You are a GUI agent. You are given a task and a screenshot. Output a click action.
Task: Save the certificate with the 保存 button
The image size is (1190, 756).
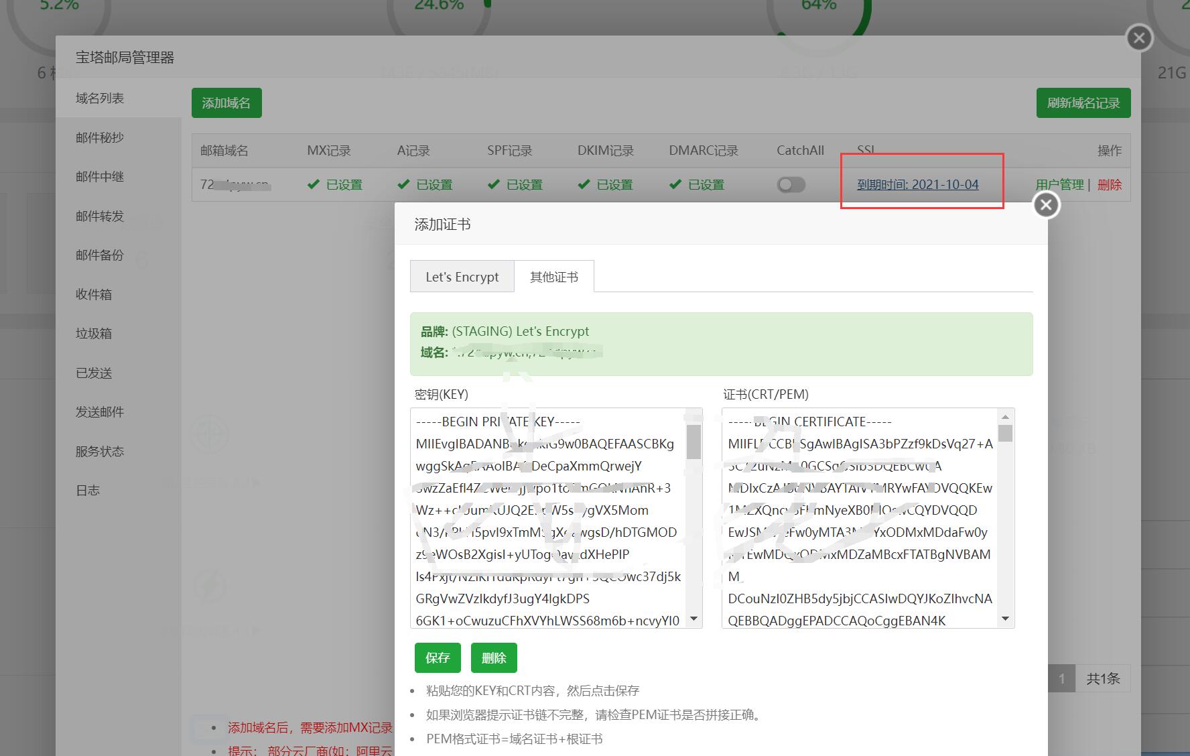click(x=438, y=657)
